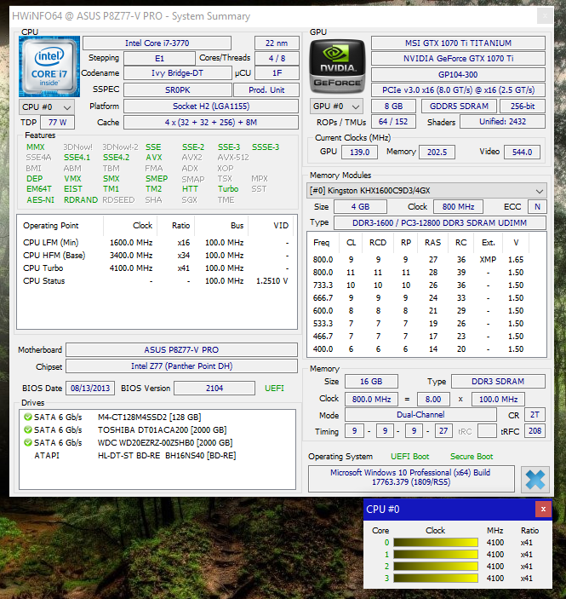Click the BIOS Date 08/13/2013 field
Viewport: 566px width, 599px height.
(90, 389)
